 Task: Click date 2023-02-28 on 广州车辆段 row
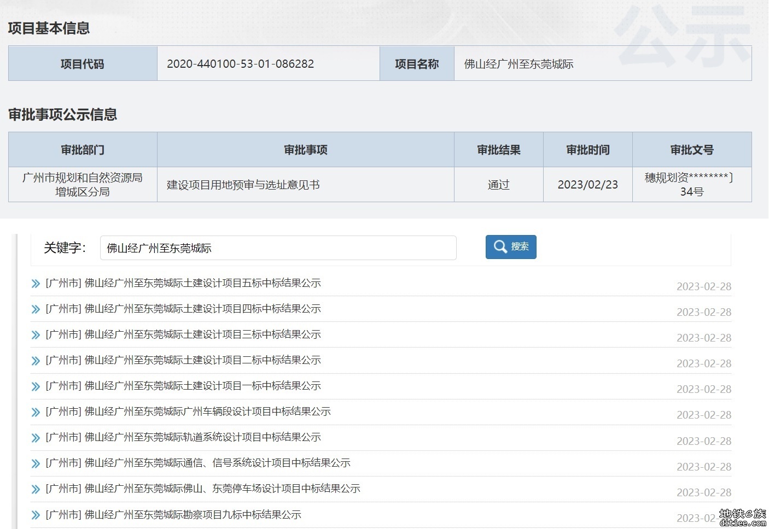[704, 415]
